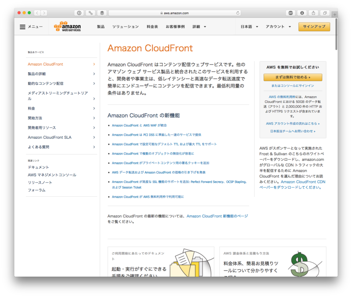This screenshot has height=297, width=352.
Task: Open the 製品 nav menu item
Action: (x=101, y=27)
